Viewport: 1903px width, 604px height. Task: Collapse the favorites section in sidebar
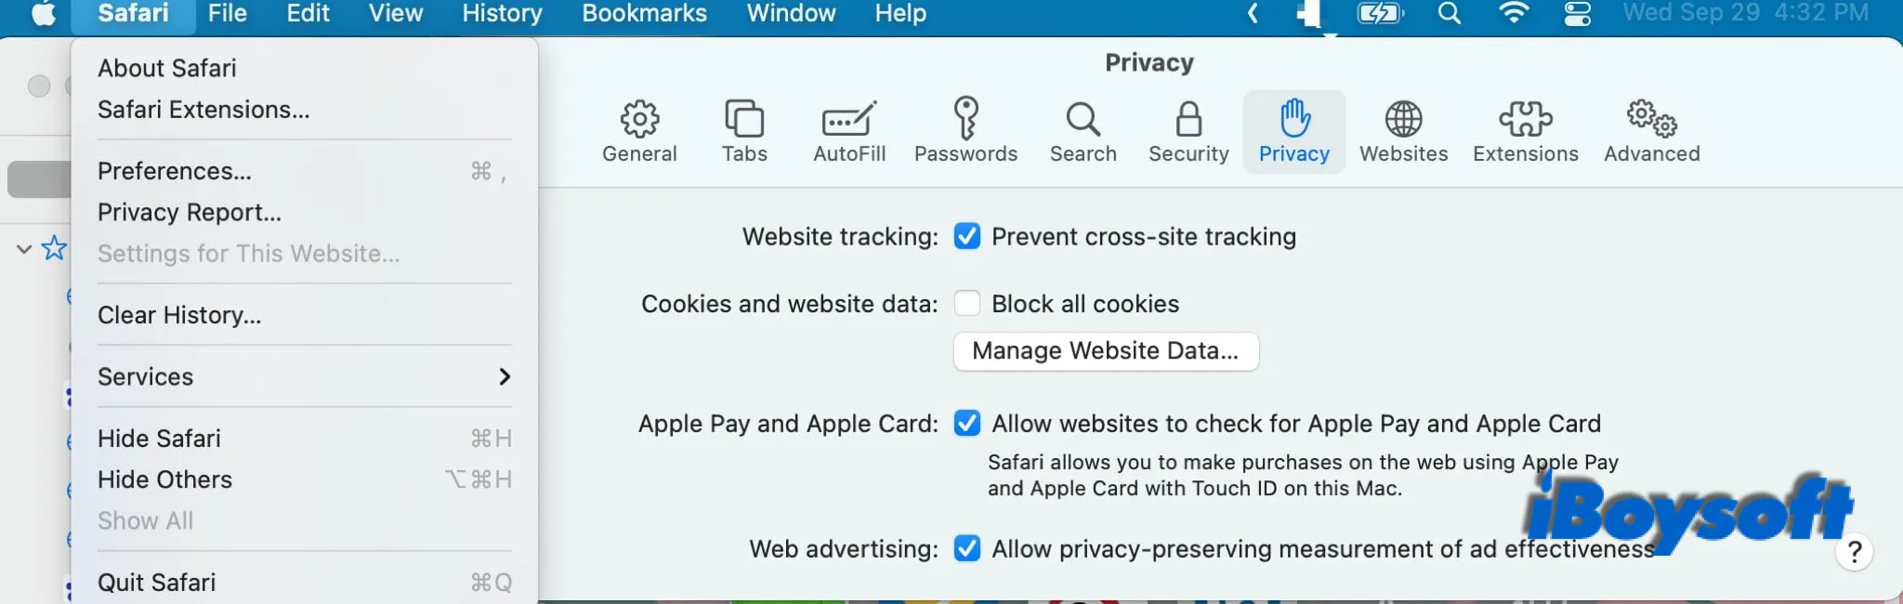(23, 248)
